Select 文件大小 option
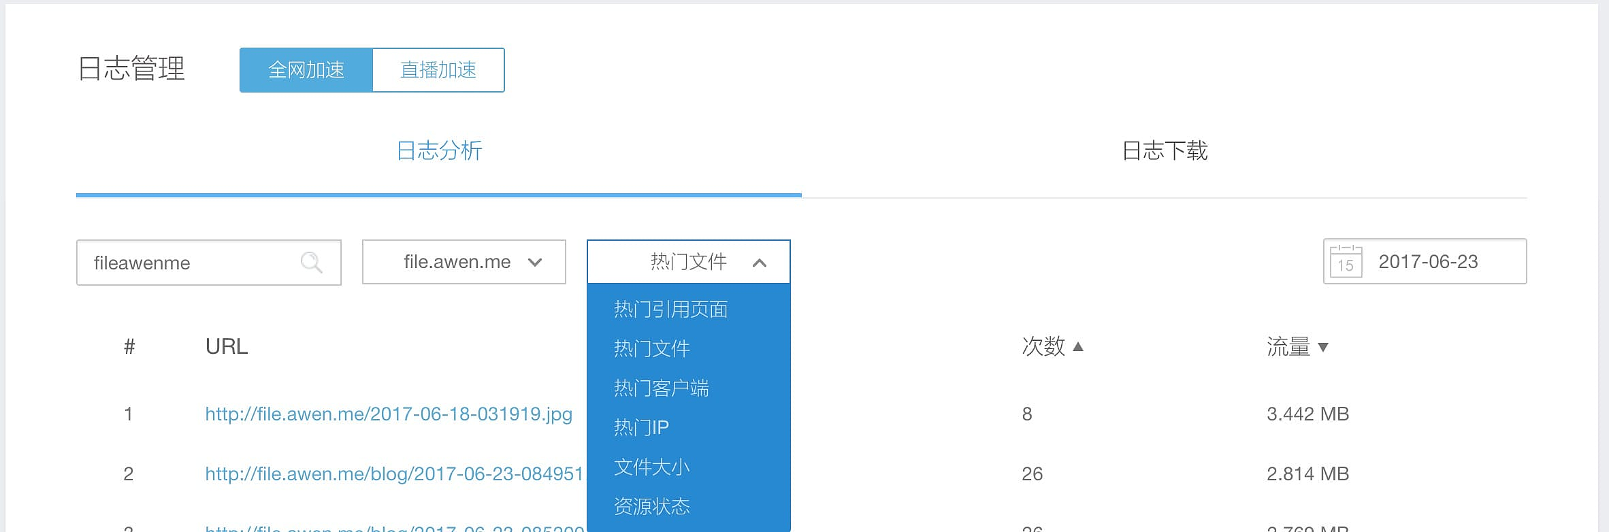The height and width of the screenshot is (532, 1609). pyautogui.click(x=651, y=467)
